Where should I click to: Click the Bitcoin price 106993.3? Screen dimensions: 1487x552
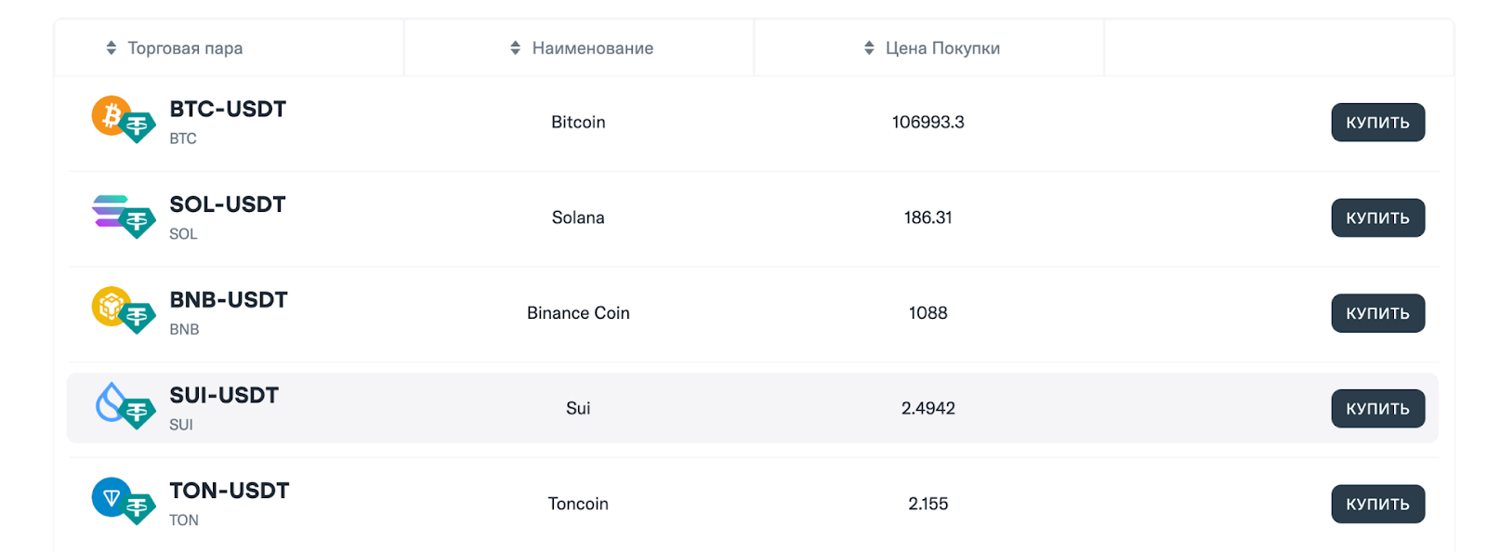coord(928,123)
